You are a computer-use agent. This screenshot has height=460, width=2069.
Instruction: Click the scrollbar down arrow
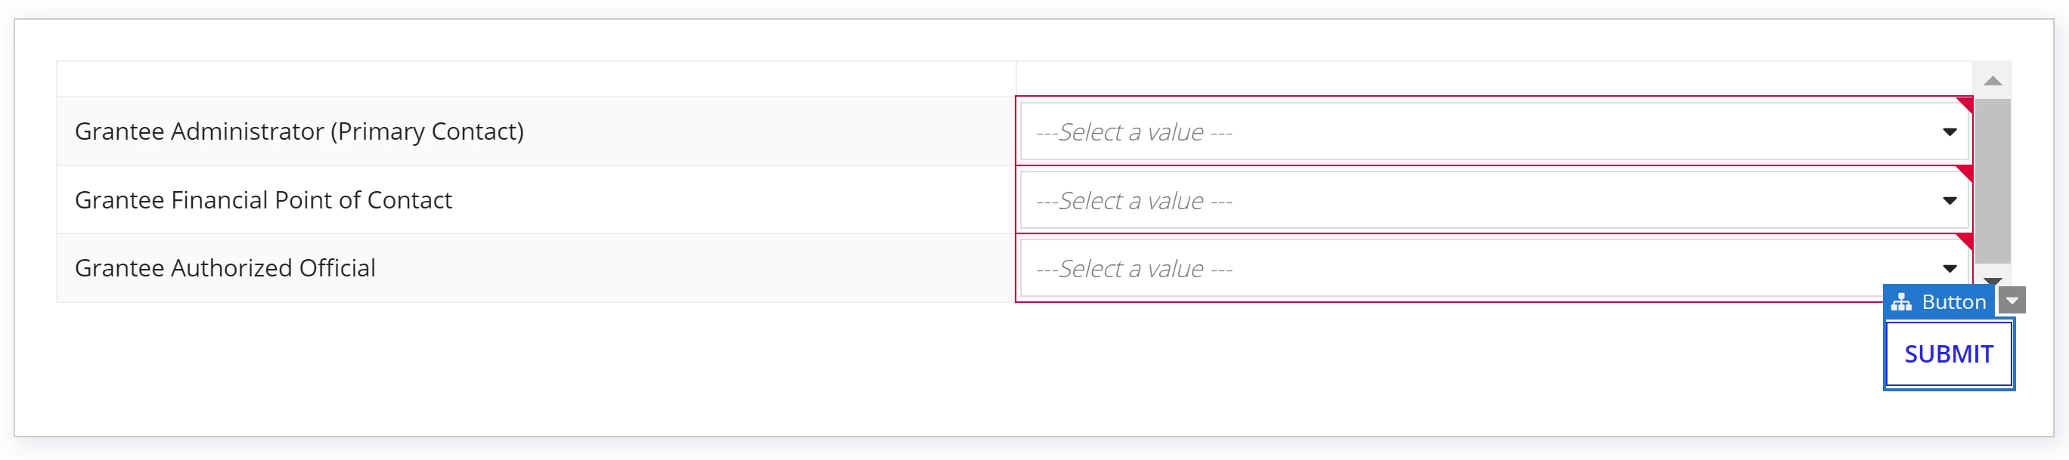[1993, 280]
